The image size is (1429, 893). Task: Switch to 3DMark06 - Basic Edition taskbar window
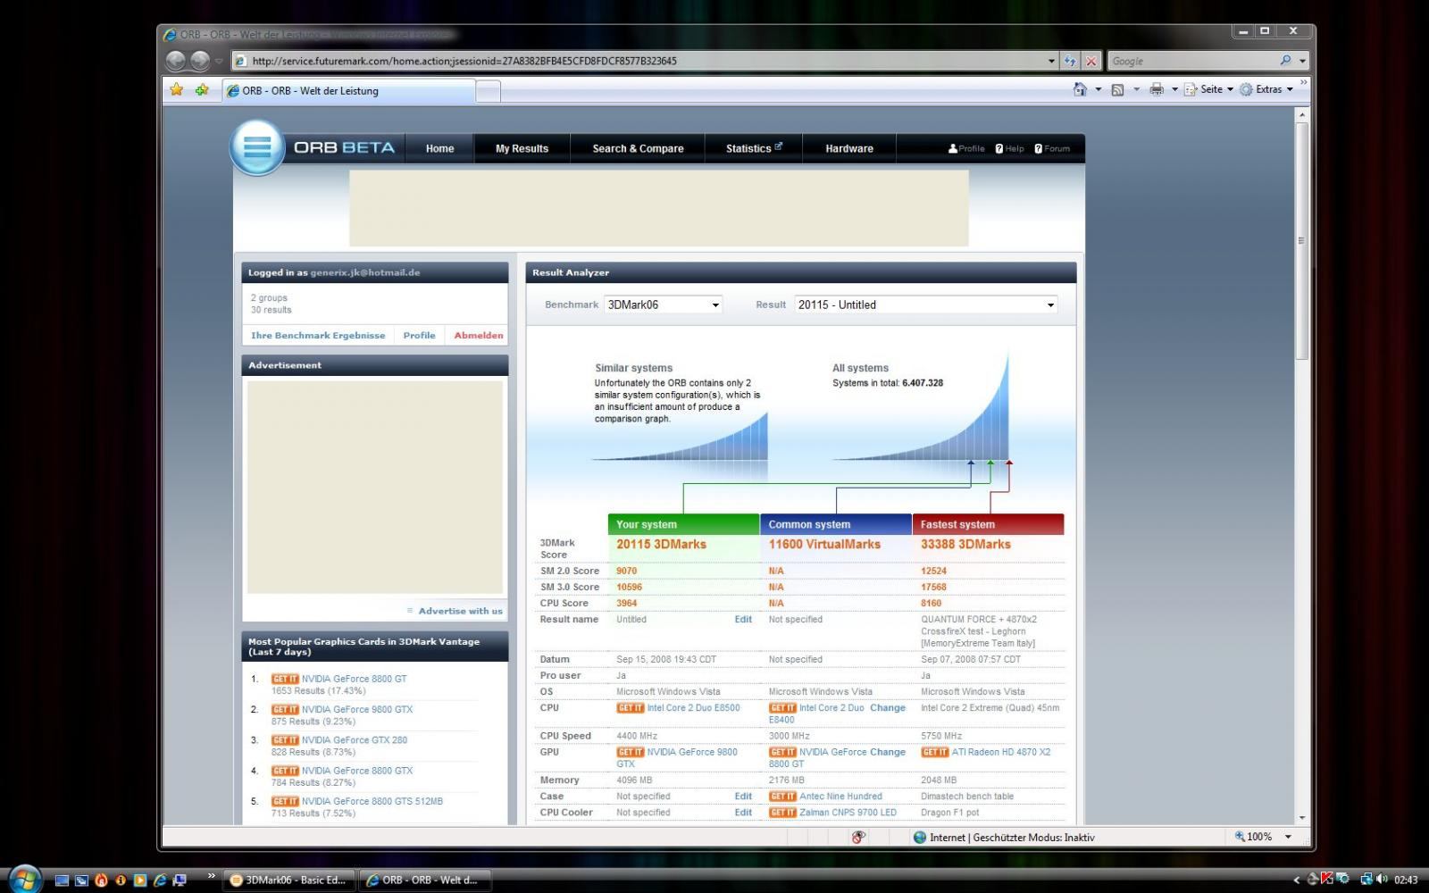[x=288, y=880]
